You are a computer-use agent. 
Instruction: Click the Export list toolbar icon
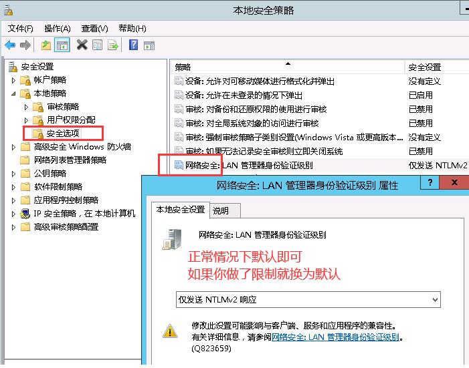click(x=113, y=45)
